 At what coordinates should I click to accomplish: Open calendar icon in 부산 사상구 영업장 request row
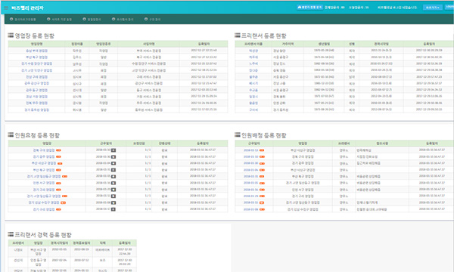pyautogui.click(x=113, y=163)
